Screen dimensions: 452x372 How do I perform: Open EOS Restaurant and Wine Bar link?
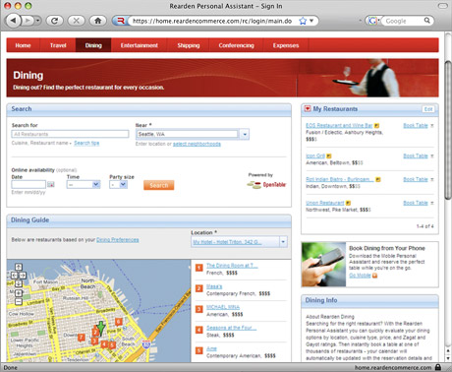click(339, 125)
